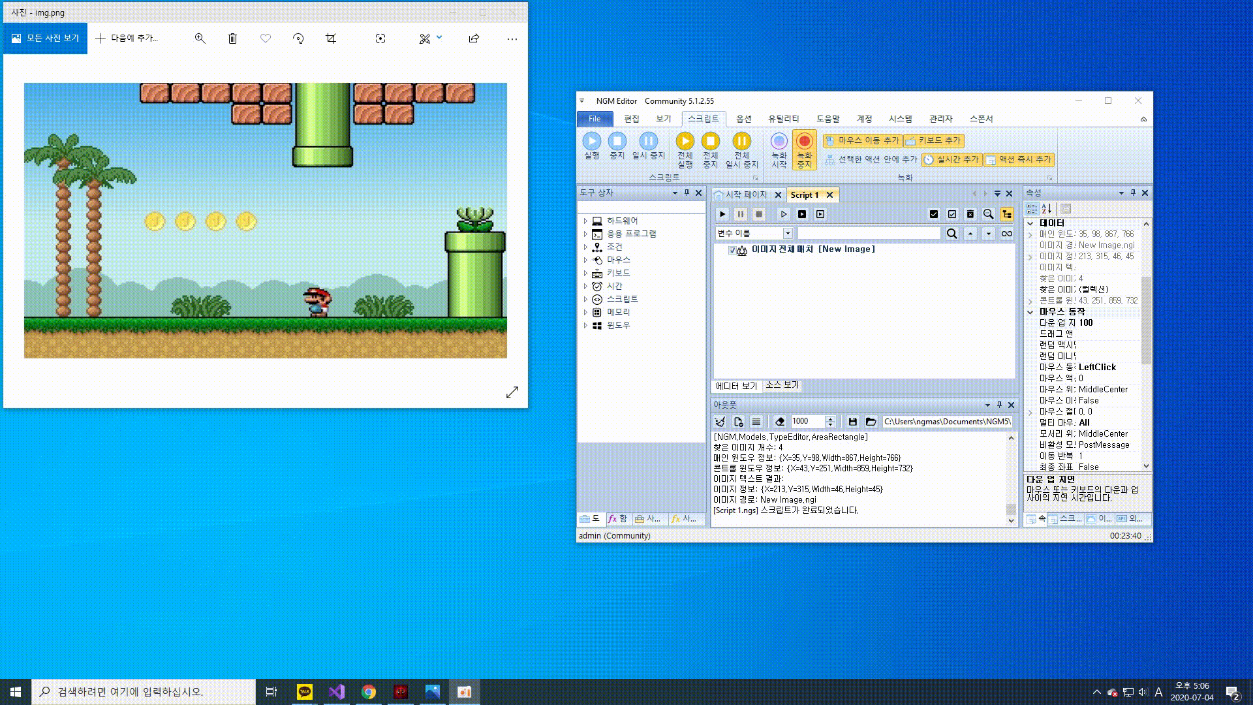Click the 전체 중지 stop all button
The width and height of the screenshot is (1253, 705).
pos(710,150)
